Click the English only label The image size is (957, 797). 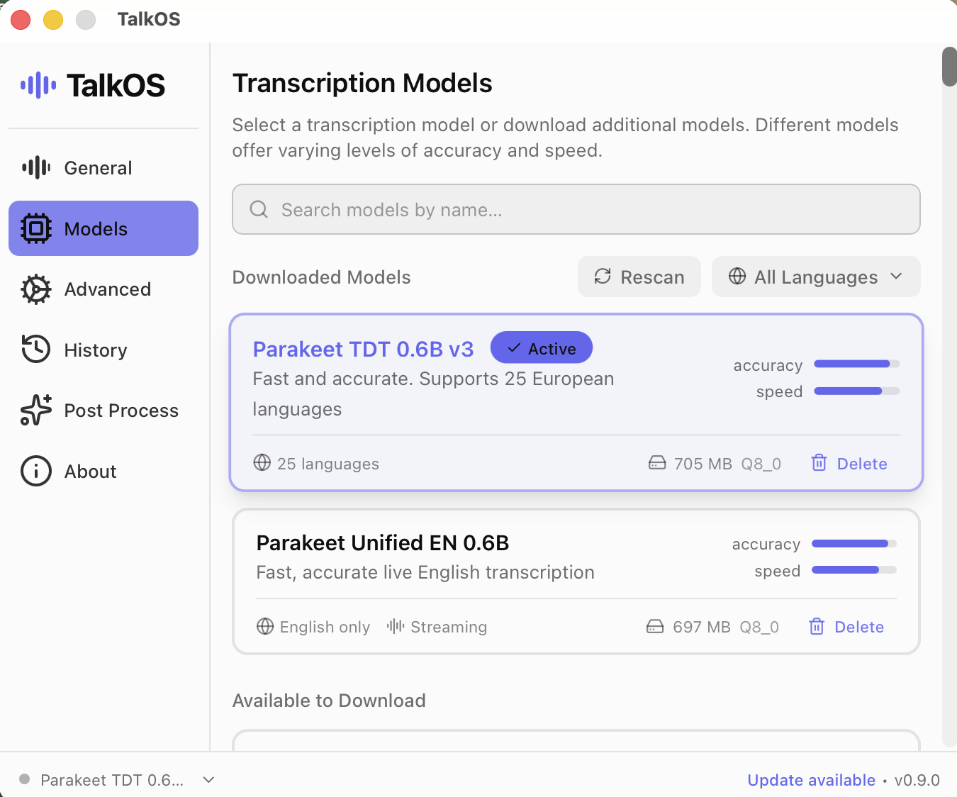click(x=325, y=627)
